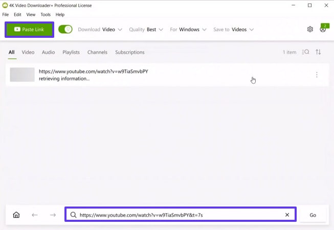The height and width of the screenshot is (230, 334).
Task: Click inside the URL input field
Action: tap(181, 215)
